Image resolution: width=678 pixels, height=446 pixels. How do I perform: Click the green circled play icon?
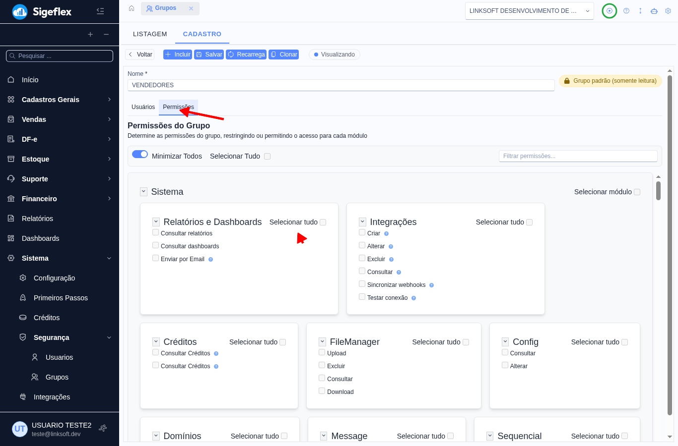click(x=610, y=11)
